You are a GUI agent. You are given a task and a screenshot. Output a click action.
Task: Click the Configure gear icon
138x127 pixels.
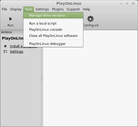(x=90, y=19)
